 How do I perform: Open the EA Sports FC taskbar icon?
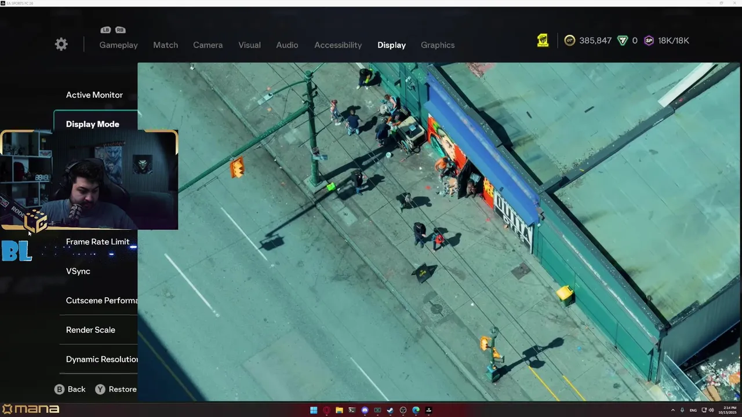click(x=428, y=410)
